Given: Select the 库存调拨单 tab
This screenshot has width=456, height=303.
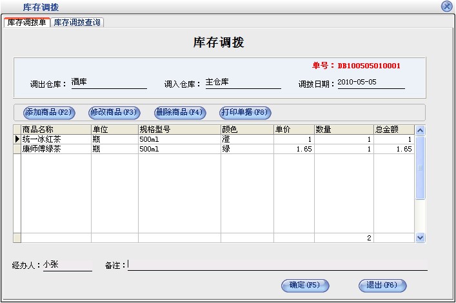Looking at the screenshot, I should (x=26, y=23).
